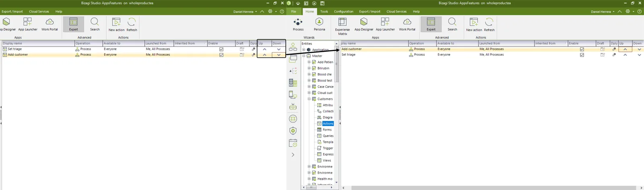The height and width of the screenshot is (190, 644).
Task: Expand more sidebar modules chevron
Action: tap(293, 155)
